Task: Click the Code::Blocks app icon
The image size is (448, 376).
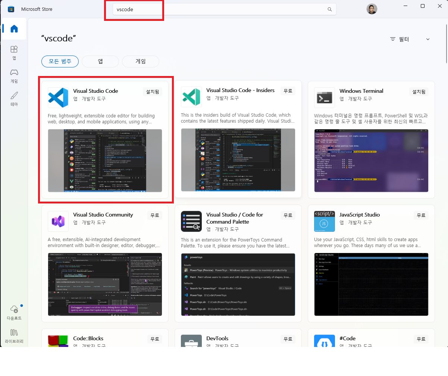Action: click(58, 341)
